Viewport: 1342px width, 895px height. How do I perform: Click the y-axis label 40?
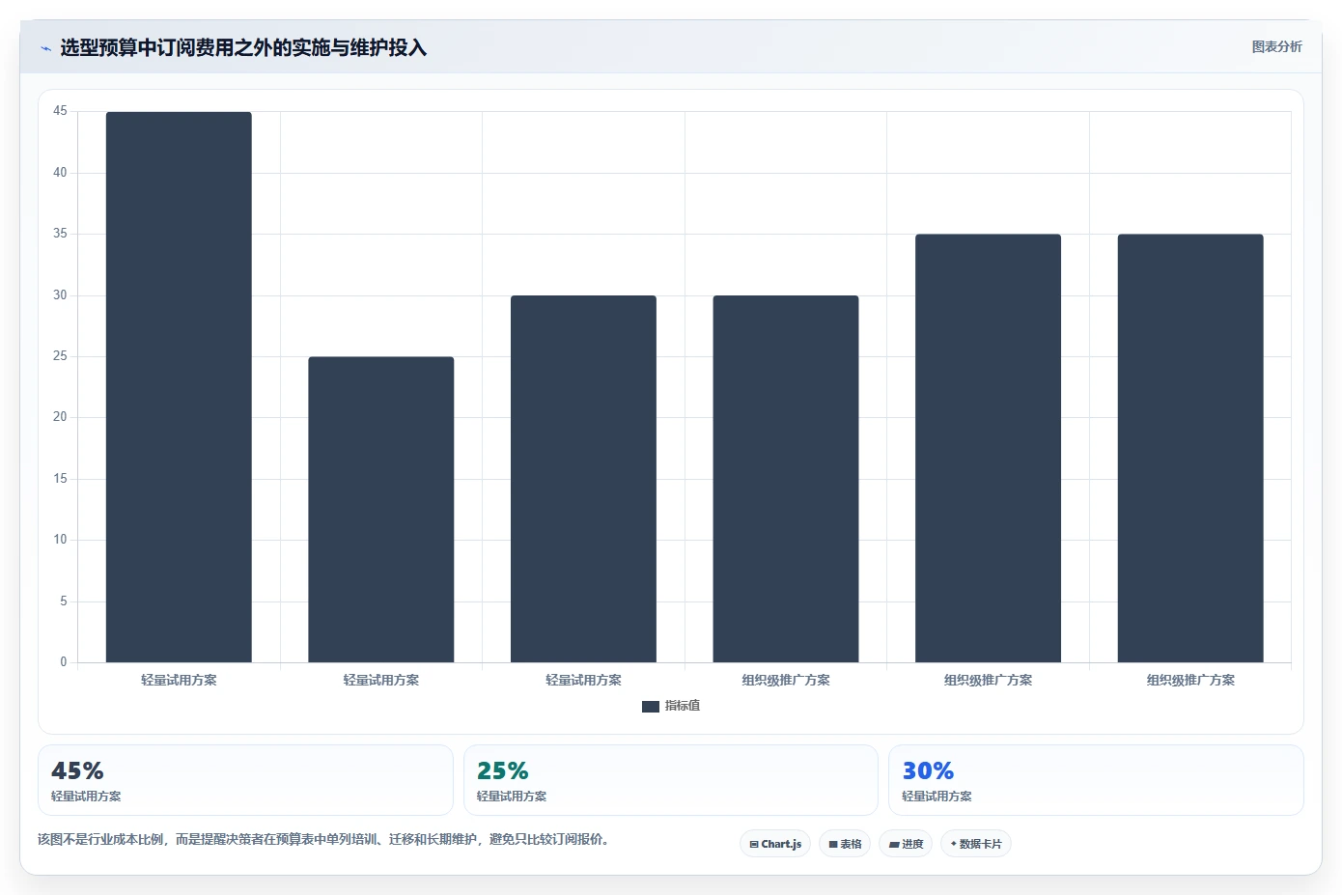click(60, 173)
